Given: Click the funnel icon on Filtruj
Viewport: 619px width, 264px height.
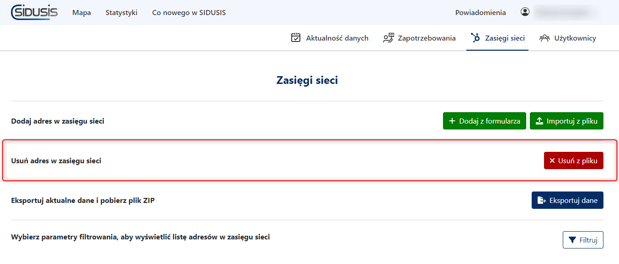Looking at the screenshot, I should [x=572, y=240].
